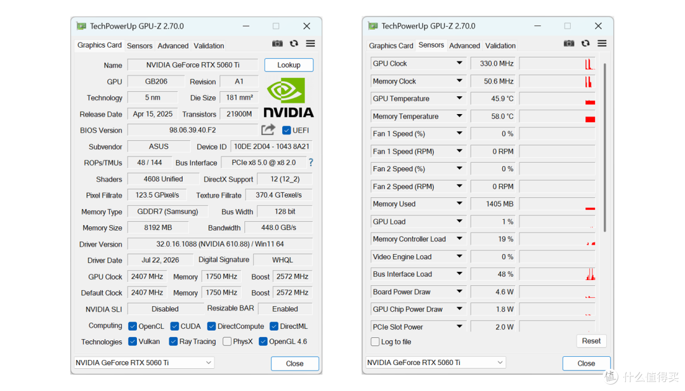Click the Close button in left GPU-Z window
This screenshot has height=391, width=685.
pos(294,364)
